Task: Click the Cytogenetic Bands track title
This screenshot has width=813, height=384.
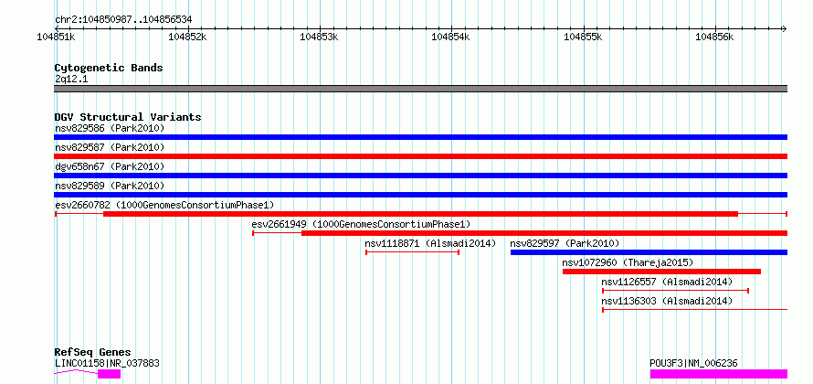Action: click(109, 68)
